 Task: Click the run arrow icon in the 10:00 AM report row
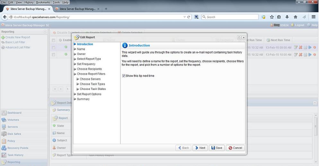pos(310,55)
